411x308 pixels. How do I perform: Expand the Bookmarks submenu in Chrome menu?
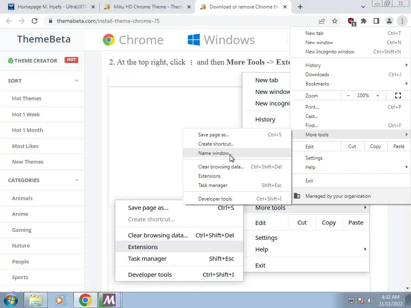click(x=350, y=83)
